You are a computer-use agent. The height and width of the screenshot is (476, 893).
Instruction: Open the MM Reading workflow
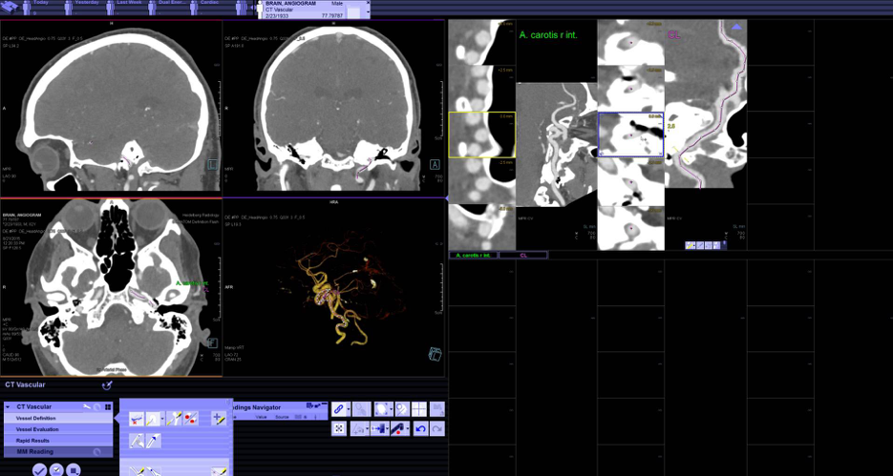[x=58, y=451]
